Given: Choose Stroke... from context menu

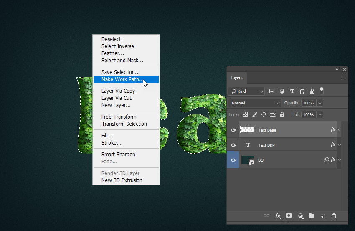Looking at the screenshot, I should (126, 143).
